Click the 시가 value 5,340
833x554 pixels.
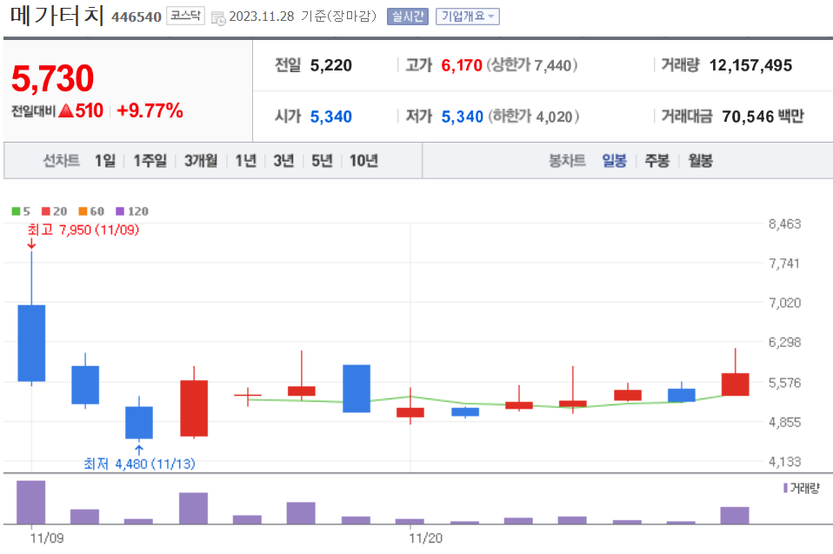click(331, 117)
